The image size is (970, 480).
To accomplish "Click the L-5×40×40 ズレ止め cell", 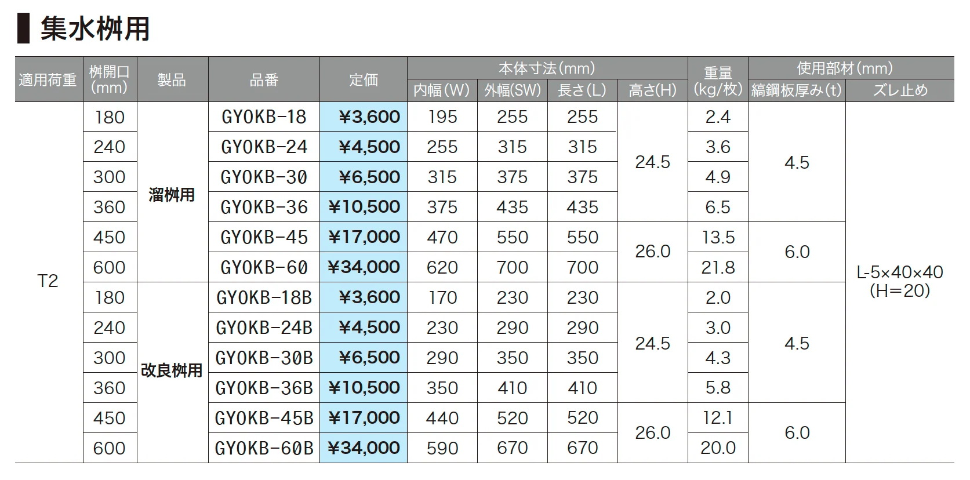I will point(900,281).
